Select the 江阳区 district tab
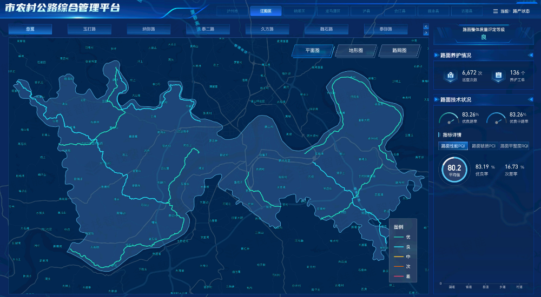The width and height of the screenshot is (541, 297). (x=266, y=11)
